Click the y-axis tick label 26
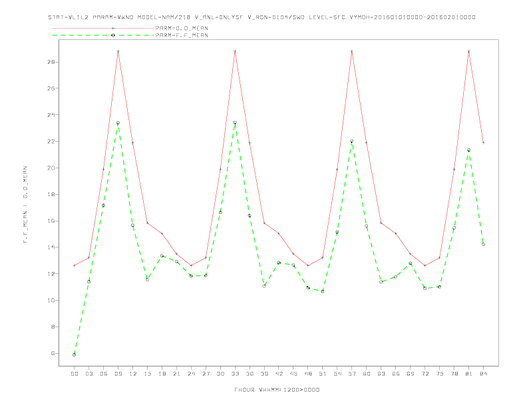This screenshot has width=527, height=407. [52, 88]
